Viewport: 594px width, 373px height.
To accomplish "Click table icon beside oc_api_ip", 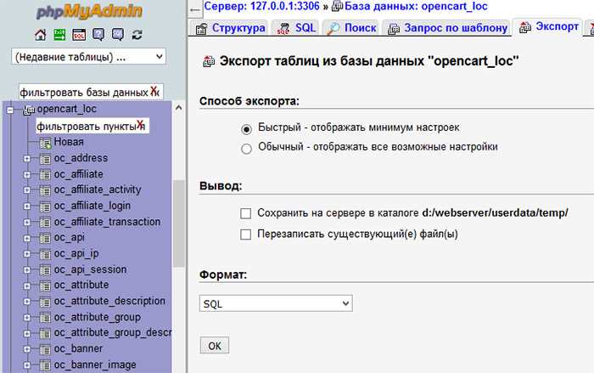I will pyautogui.click(x=45, y=254).
